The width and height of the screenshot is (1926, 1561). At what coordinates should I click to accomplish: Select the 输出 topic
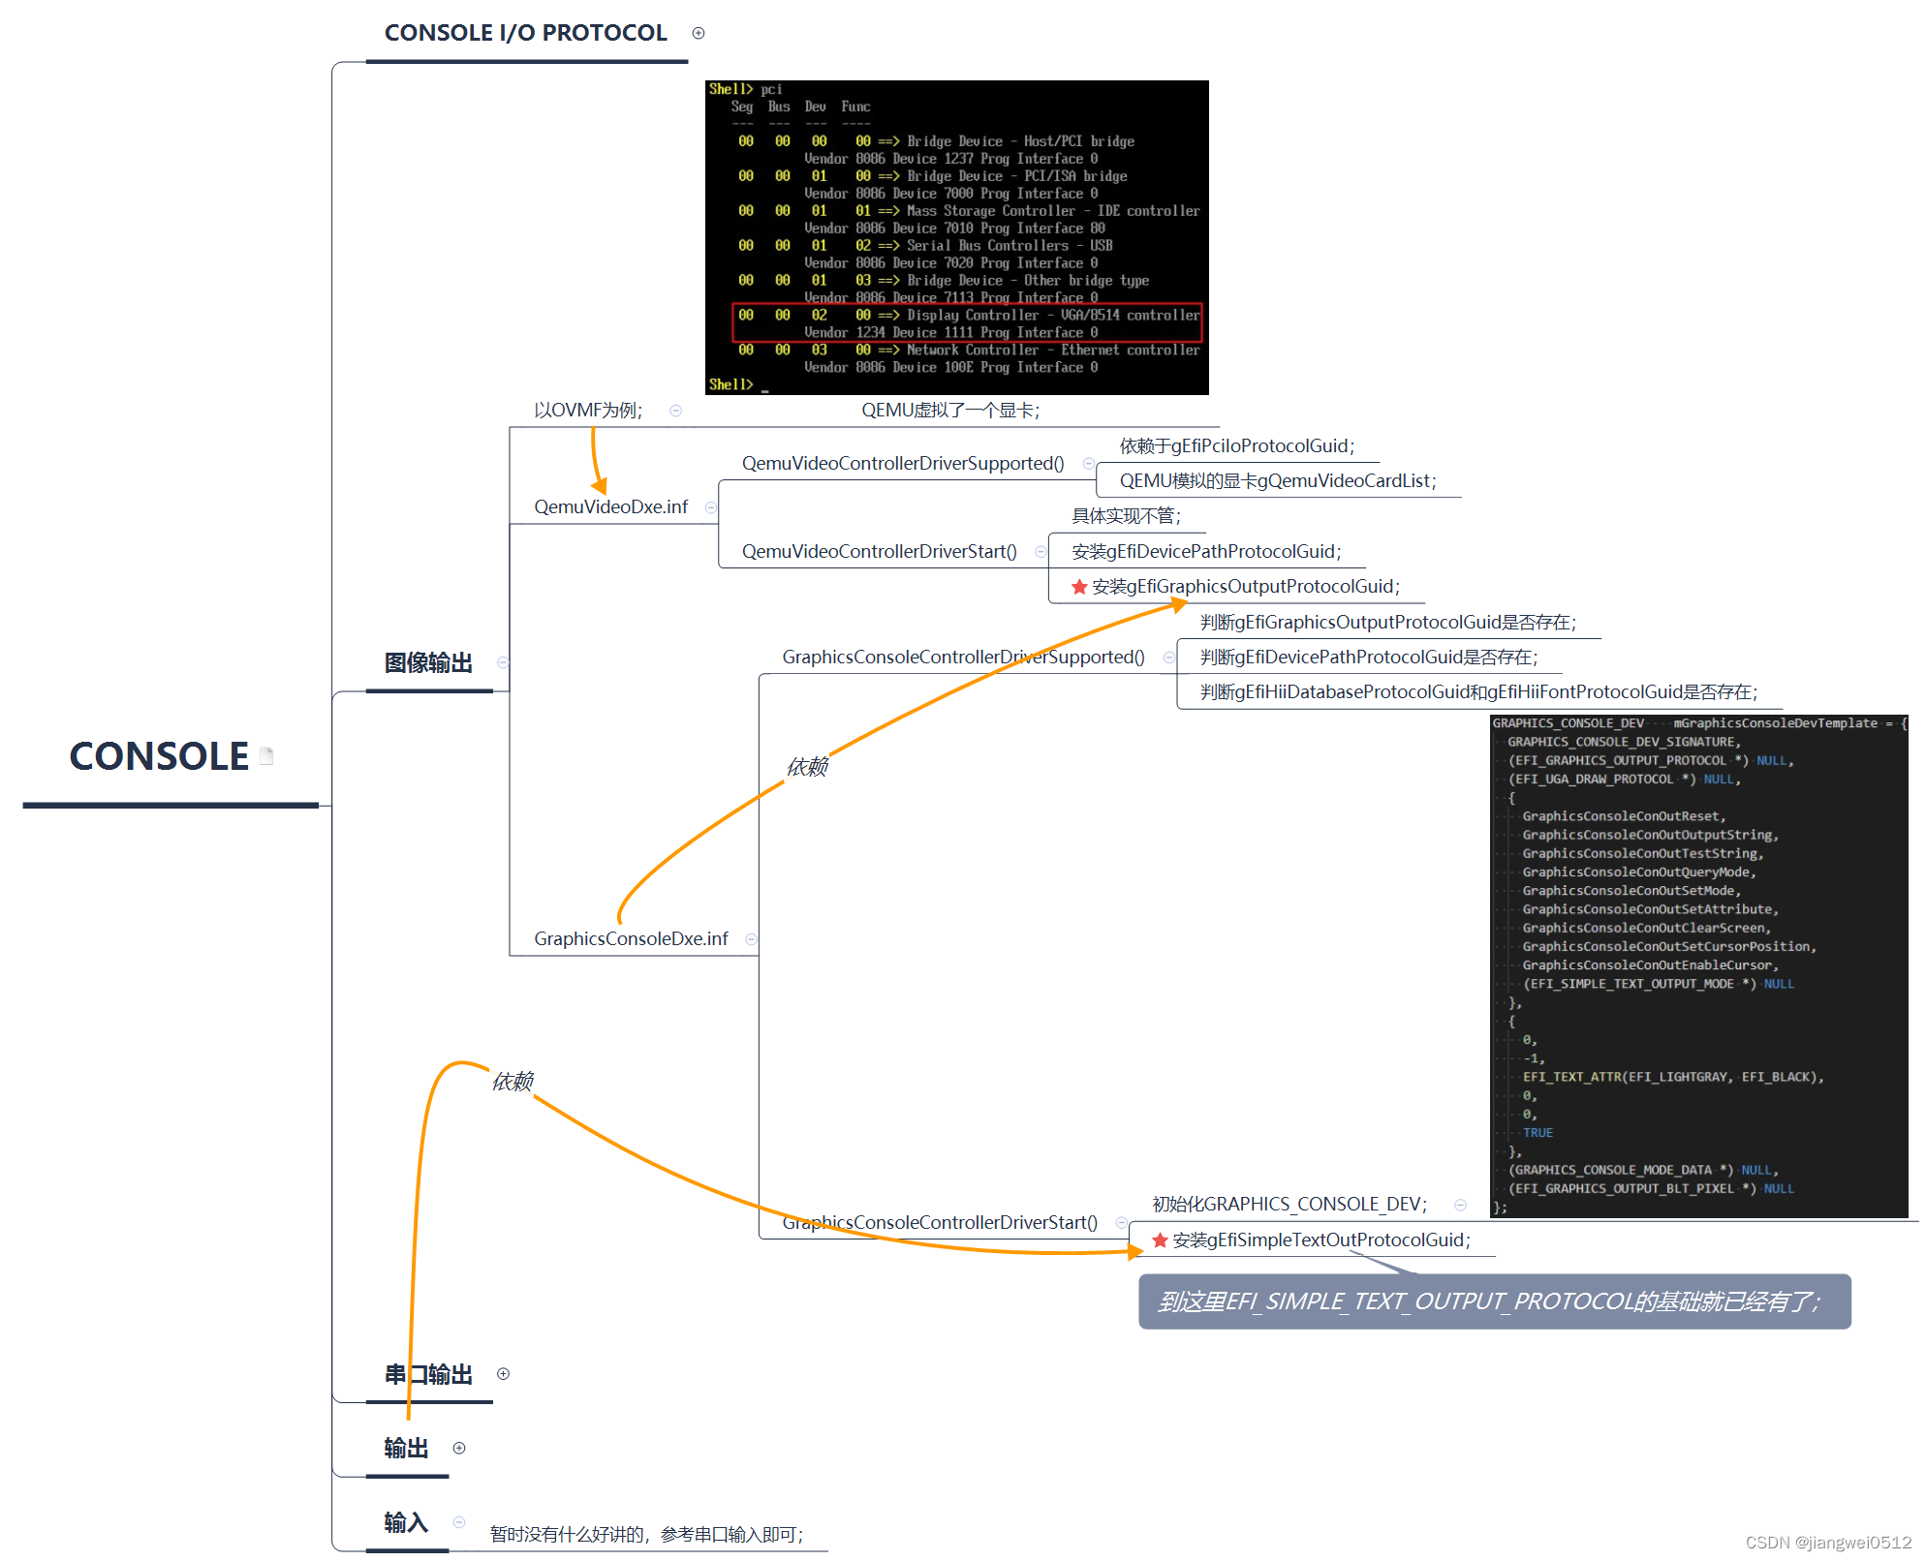click(406, 1449)
